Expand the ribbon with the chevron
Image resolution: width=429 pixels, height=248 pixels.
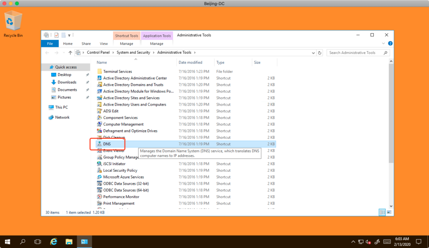pyautogui.click(x=383, y=44)
